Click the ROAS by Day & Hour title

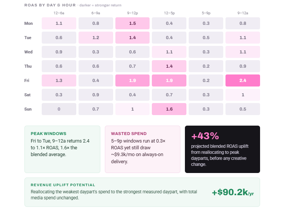click(x=50, y=5)
